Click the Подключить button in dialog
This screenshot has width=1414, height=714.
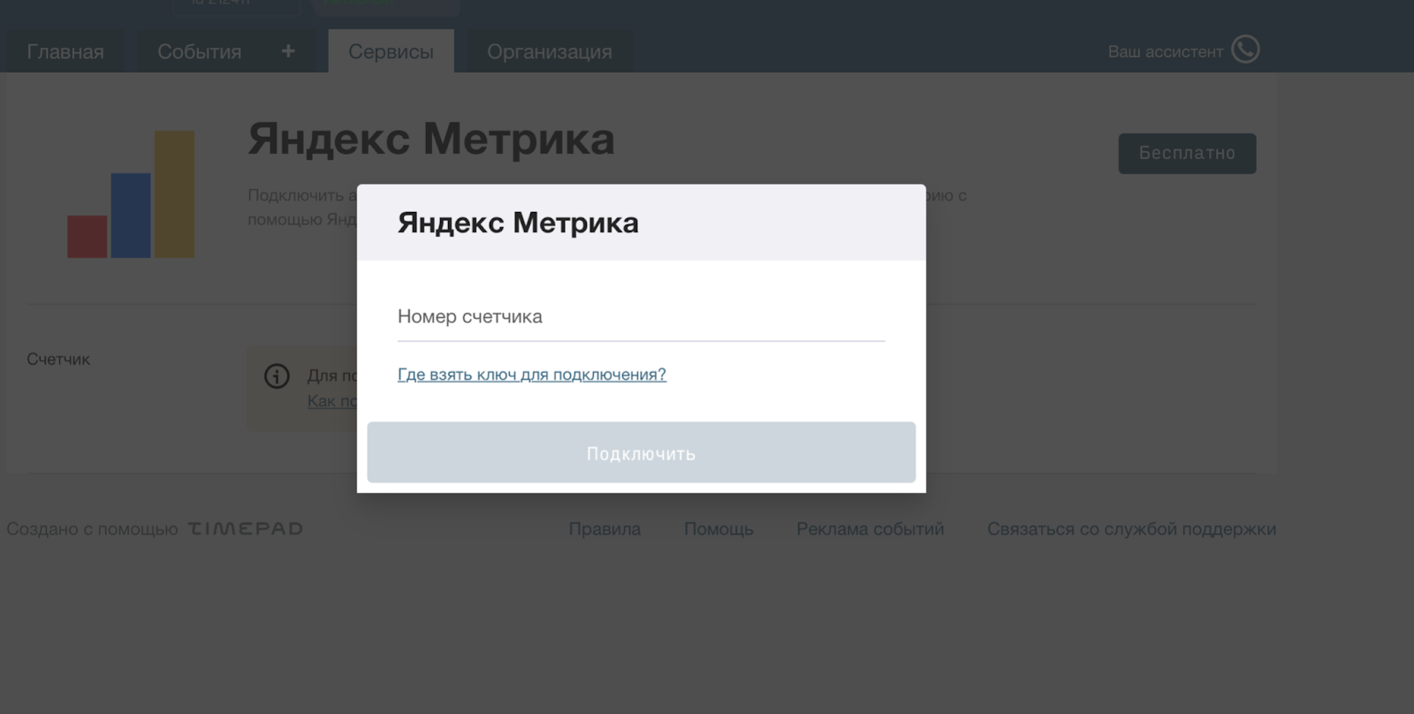pyautogui.click(x=641, y=452)
